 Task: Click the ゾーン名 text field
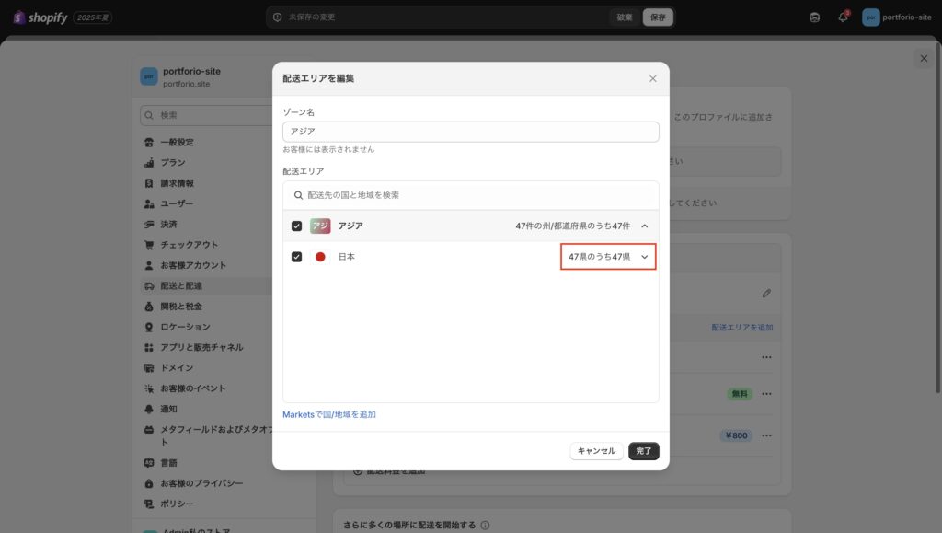coord(470,132)
